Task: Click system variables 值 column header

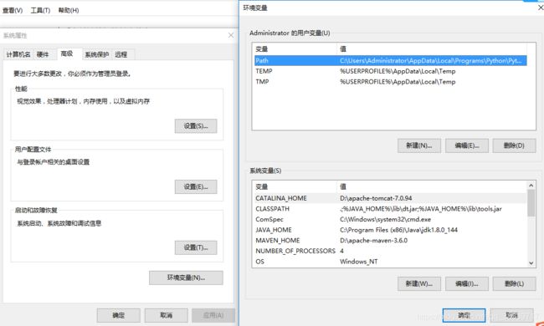Action: (x=432, y=186)
